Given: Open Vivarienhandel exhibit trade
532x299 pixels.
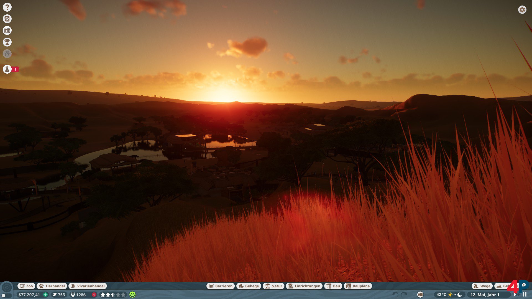Looking at the screenshot, I should pos(88,286).
